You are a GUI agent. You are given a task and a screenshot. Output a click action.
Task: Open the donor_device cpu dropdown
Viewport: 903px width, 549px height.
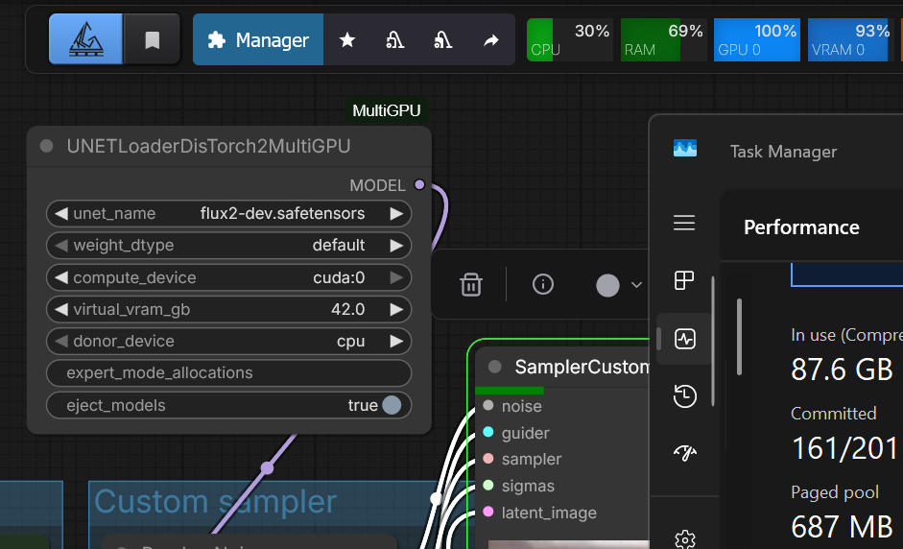pos(228,341)
